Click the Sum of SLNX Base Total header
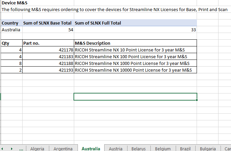This screenshot has width=231, height=151. (x=48, y=23)
